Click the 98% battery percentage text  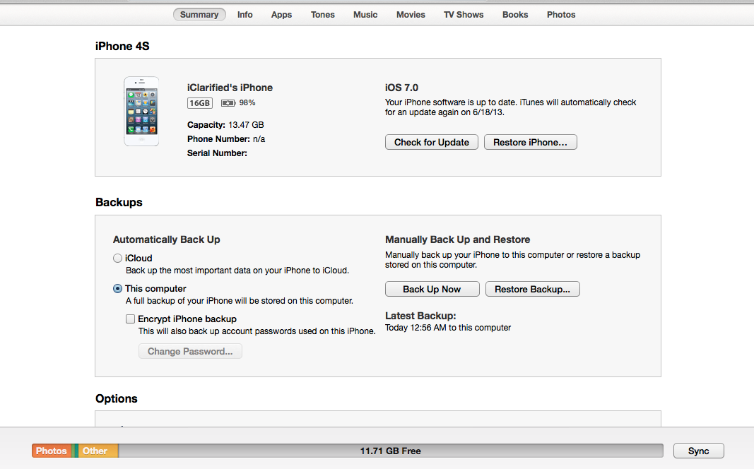pos(247,103)
